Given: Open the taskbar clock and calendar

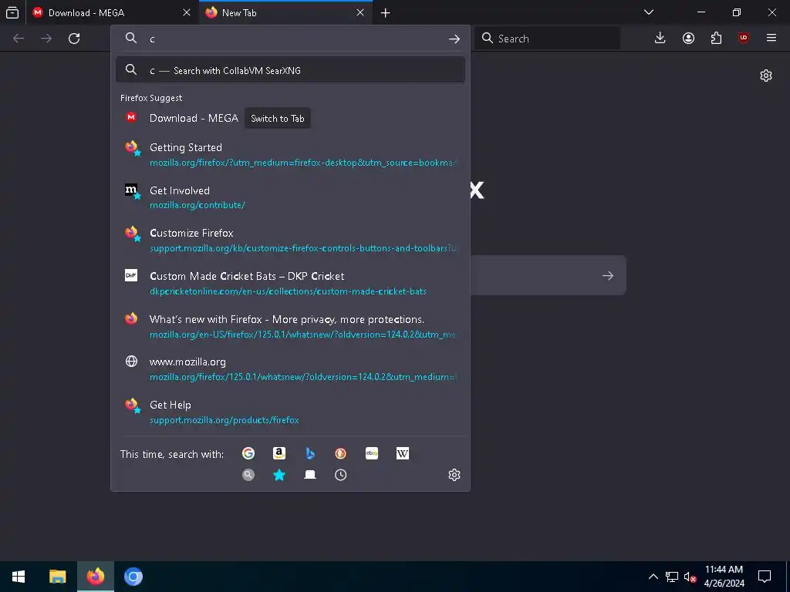Looking at the screenshot, I should (x=724, y=577).
